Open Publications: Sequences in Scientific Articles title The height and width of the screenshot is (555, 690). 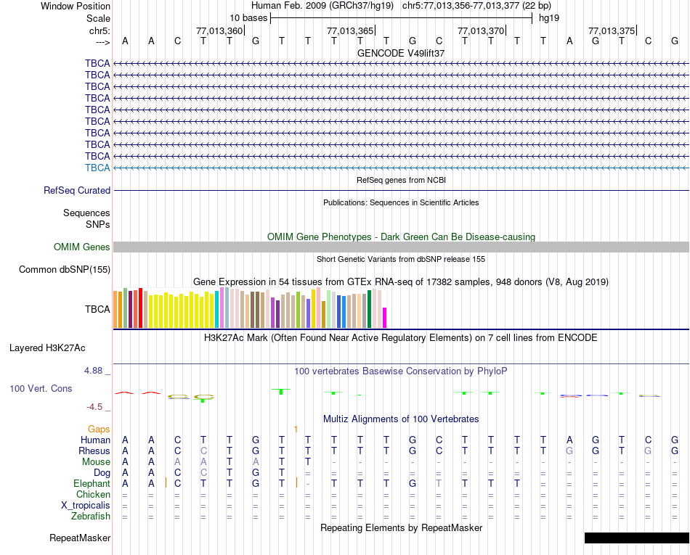tap(401, 202)
